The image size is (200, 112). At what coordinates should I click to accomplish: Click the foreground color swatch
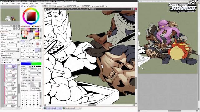point(37,44)
